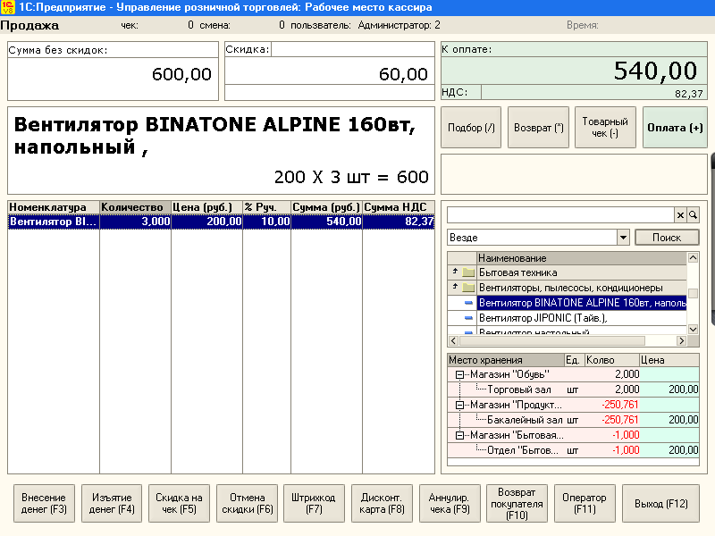Click the 10,00 manual discount cell
Image resolution: width=715 pixels, height=536 pixels.
tap(266, 222)
